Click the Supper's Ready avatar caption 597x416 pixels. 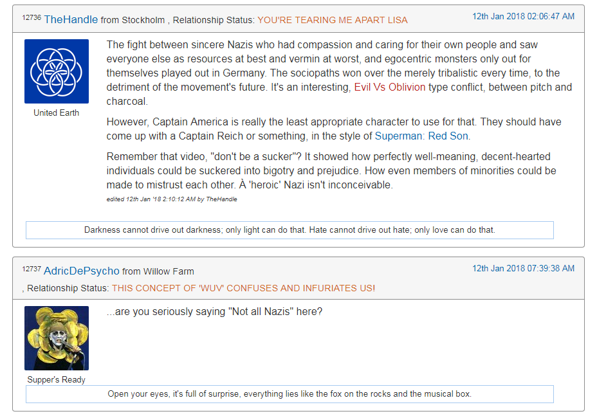coord(57,379)
